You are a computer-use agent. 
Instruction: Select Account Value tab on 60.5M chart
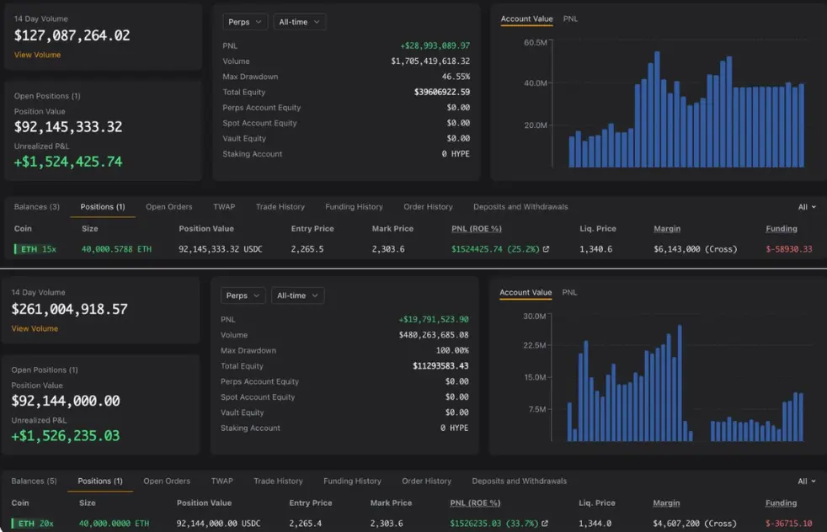coord(526,19)
